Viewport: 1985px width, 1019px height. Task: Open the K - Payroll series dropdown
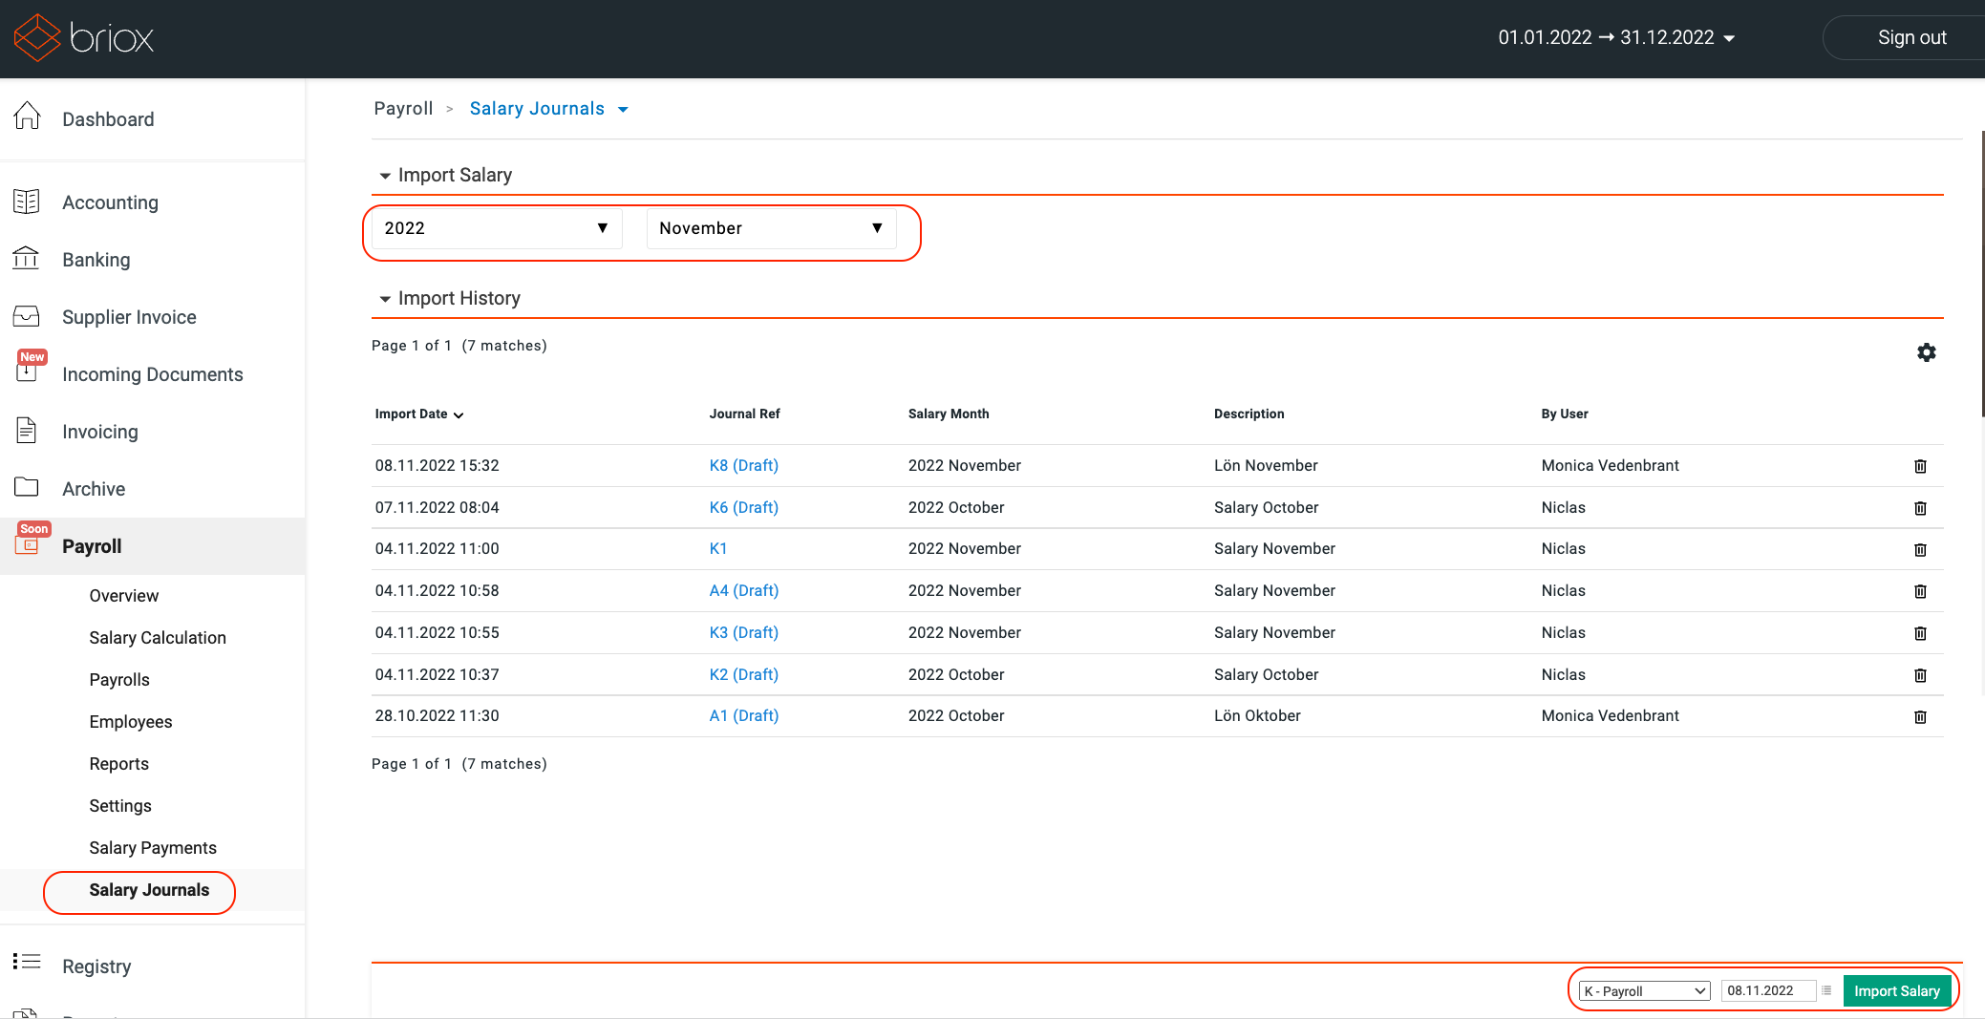coord(1643,991)
